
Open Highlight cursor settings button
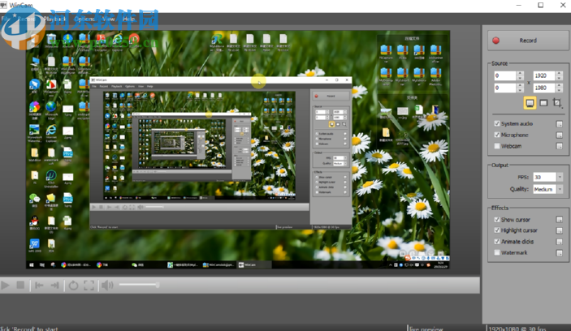pyautogui.click(x=559, y=230)
